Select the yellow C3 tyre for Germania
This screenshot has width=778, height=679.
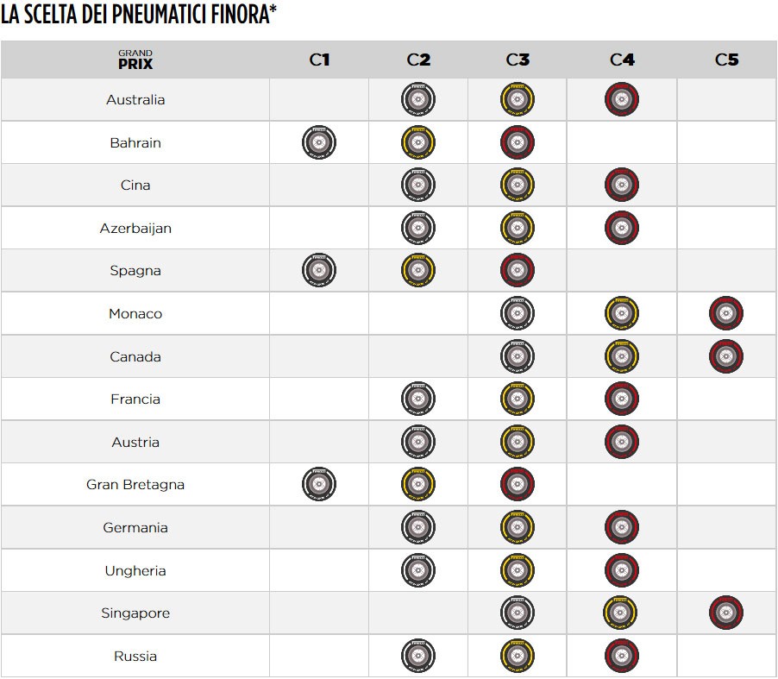(x=518, y=528)
